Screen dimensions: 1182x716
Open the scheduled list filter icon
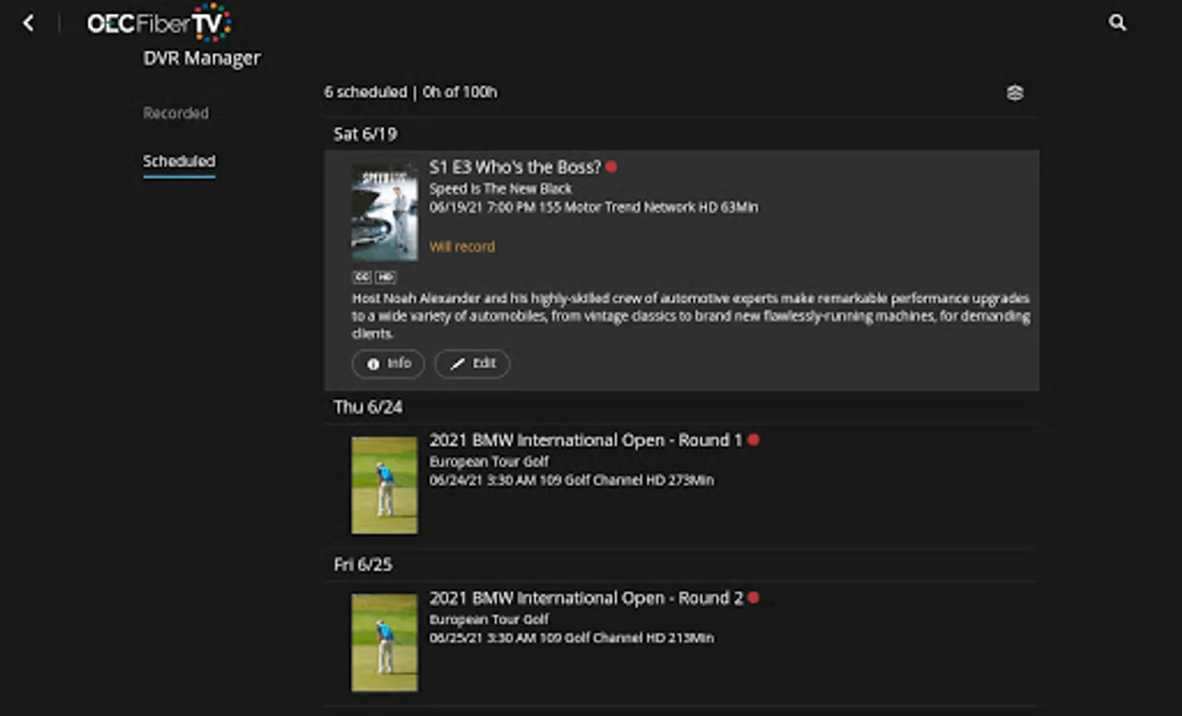pyautogui.click(x=1015, y=93)
